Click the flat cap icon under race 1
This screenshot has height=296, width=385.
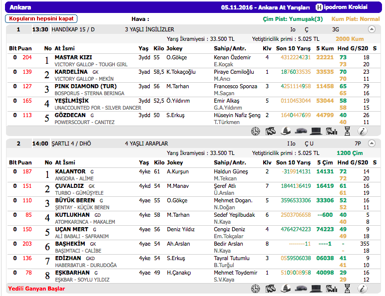(301, 131)
